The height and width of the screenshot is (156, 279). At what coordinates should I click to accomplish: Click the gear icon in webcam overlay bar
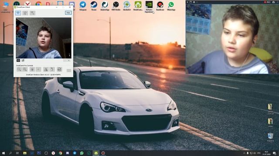(194, 2)
